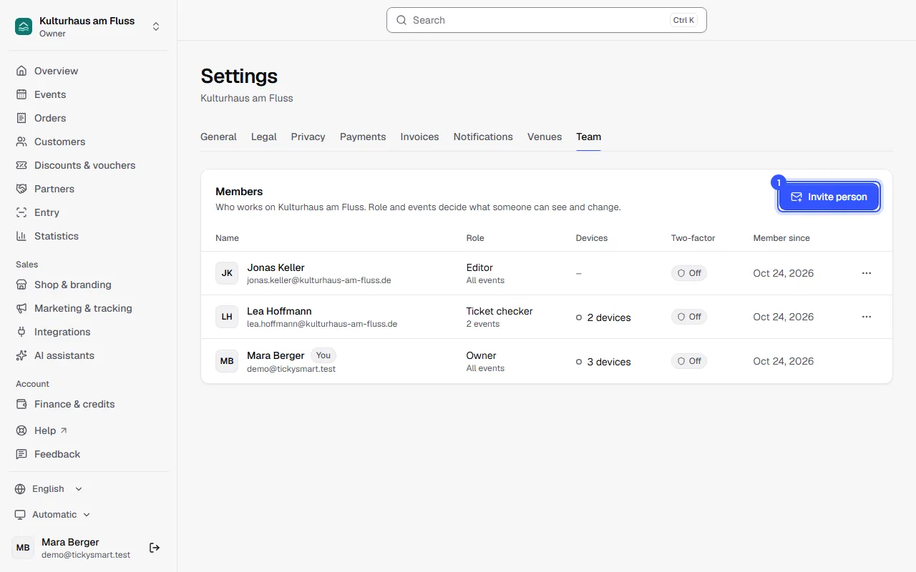Click the Discounts & vouchers ticket icon
The width and height of the screenshot is (916, 572).
tap(21, 165)
